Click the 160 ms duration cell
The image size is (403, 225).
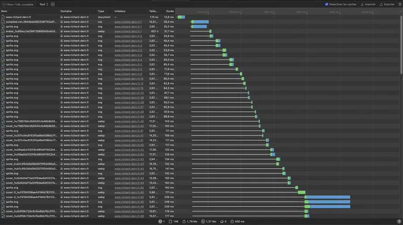pyautogui.click(x=169, y=187)
